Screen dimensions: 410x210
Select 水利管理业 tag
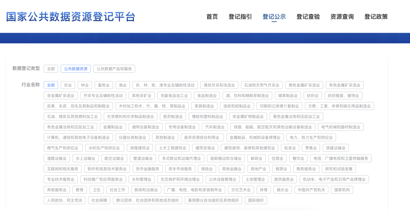pyautogui.click(x=142, y=179)
